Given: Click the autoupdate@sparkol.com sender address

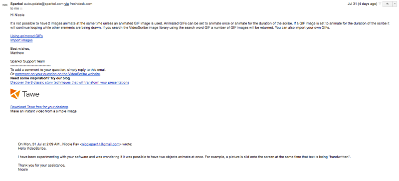Looking at the screenshot, I should (x=43, y=4).
